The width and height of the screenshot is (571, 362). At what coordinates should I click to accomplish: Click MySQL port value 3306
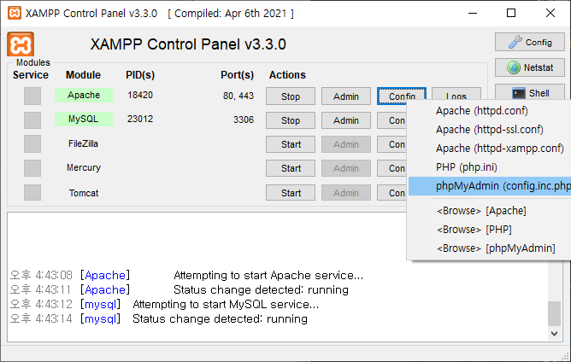click(244, 120)
